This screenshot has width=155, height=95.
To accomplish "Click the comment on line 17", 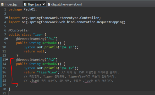I will (70, 76).
